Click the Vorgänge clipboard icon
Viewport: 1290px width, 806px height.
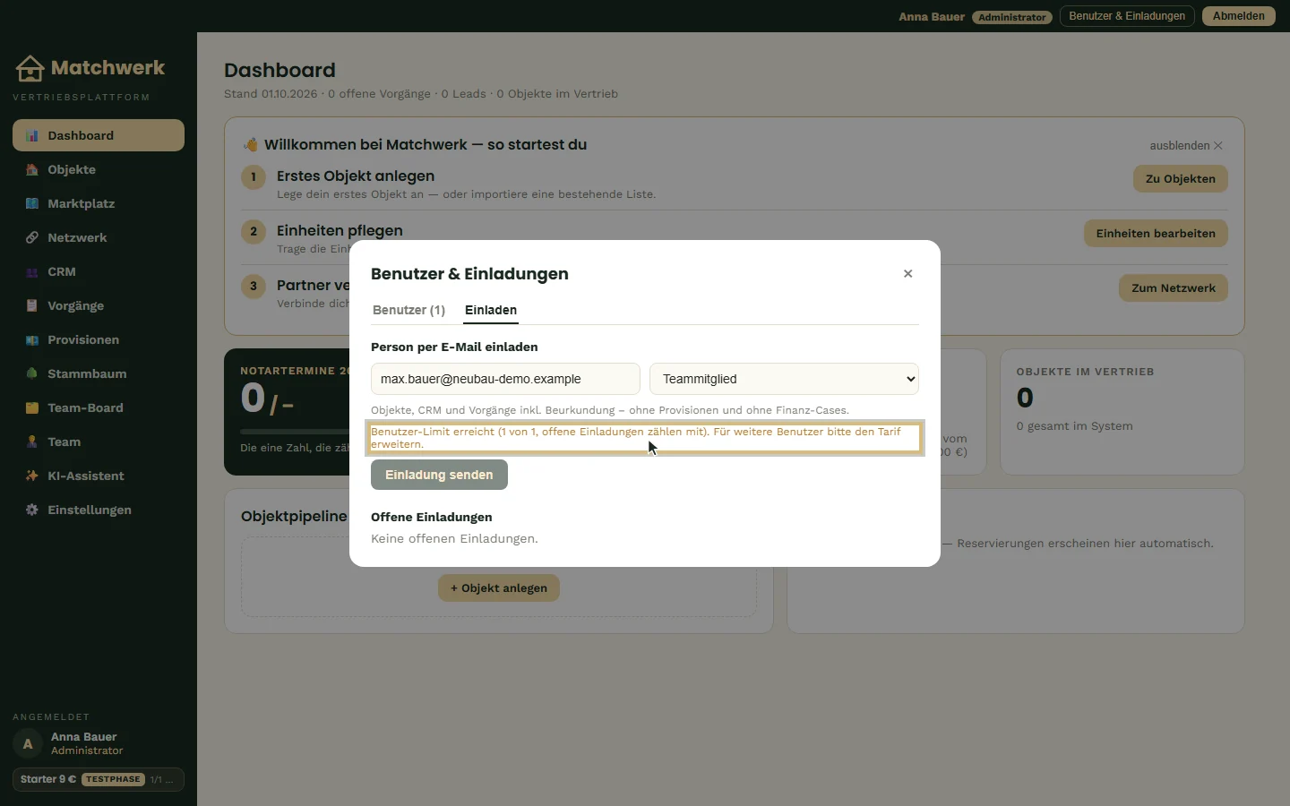32,306
